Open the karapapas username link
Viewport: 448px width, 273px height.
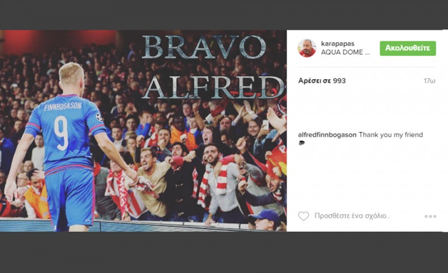pyautogui.click(x=338, y=44)
